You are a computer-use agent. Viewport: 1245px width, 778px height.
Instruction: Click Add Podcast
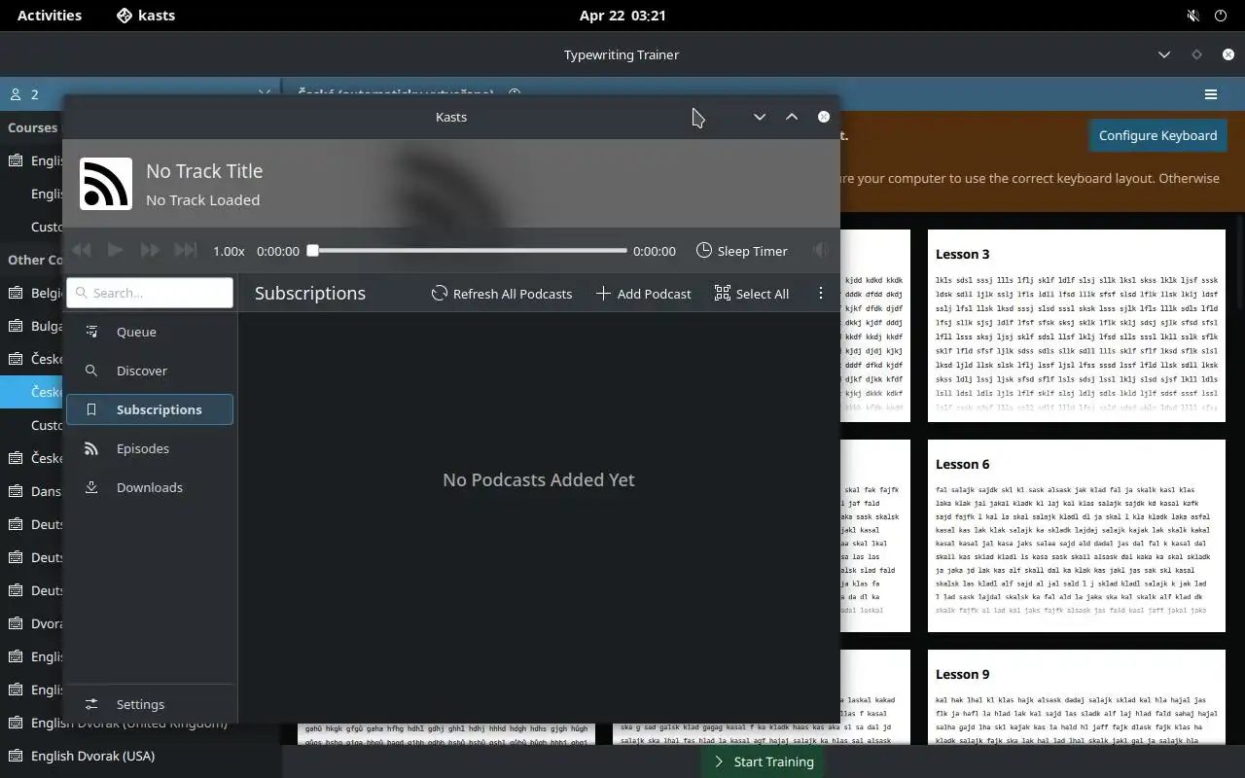(644, 294)
